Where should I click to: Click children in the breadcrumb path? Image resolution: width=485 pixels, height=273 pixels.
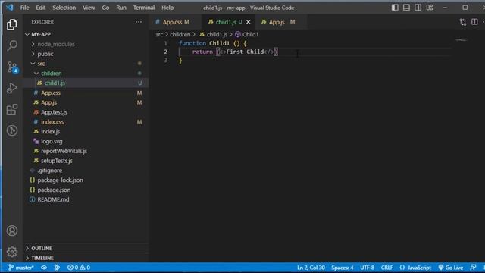(180, 34)
